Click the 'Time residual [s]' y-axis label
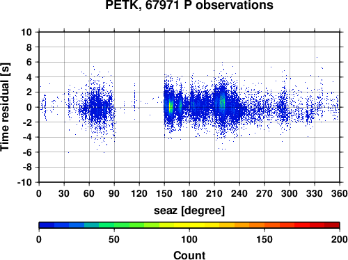The height and width of the screenshot is (260, 348). click(x=5, y=107)
